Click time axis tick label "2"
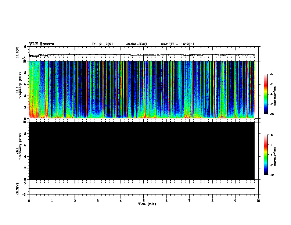 (75, 201)
